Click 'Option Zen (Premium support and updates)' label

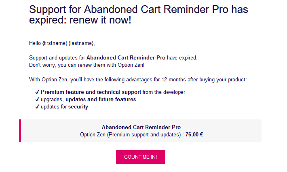[x=130, y=134]
